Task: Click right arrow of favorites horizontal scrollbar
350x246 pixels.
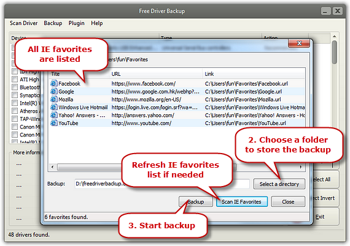Action: point(301,167)
